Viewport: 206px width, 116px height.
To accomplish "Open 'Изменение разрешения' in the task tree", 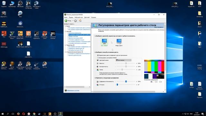I will tap(75, 33).
